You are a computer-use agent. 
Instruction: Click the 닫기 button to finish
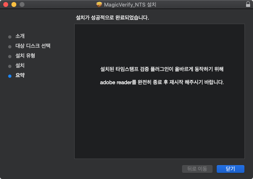(231, 169)
